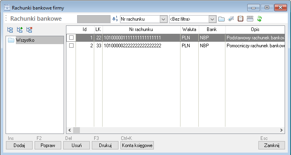This screenshot has width=291, height=155.
Task: Click the Drukuj button
Action: pos(105,145)
